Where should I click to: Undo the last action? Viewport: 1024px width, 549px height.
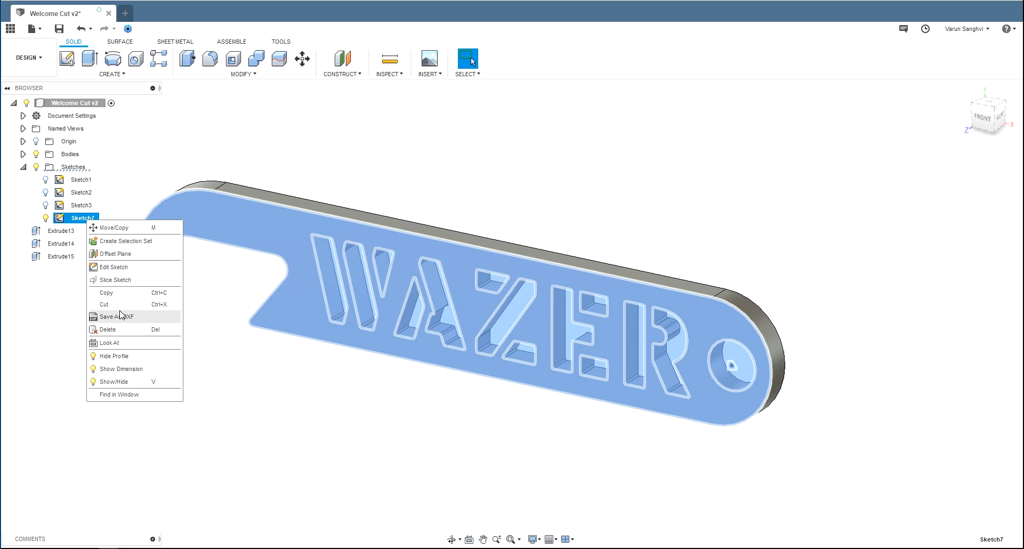click(x=81, y=29)
